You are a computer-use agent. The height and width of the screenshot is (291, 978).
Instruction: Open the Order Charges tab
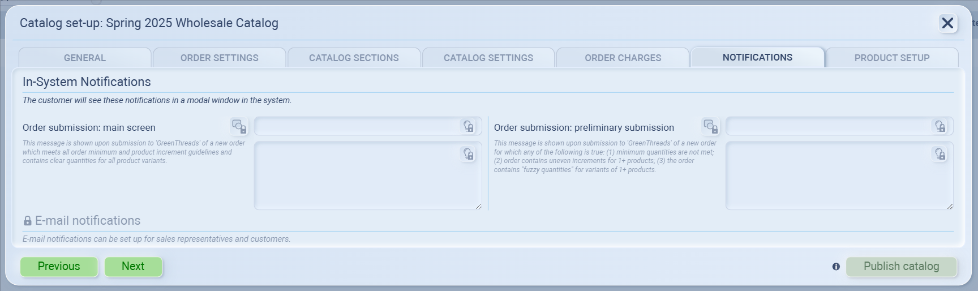click(x=623, y=58)
